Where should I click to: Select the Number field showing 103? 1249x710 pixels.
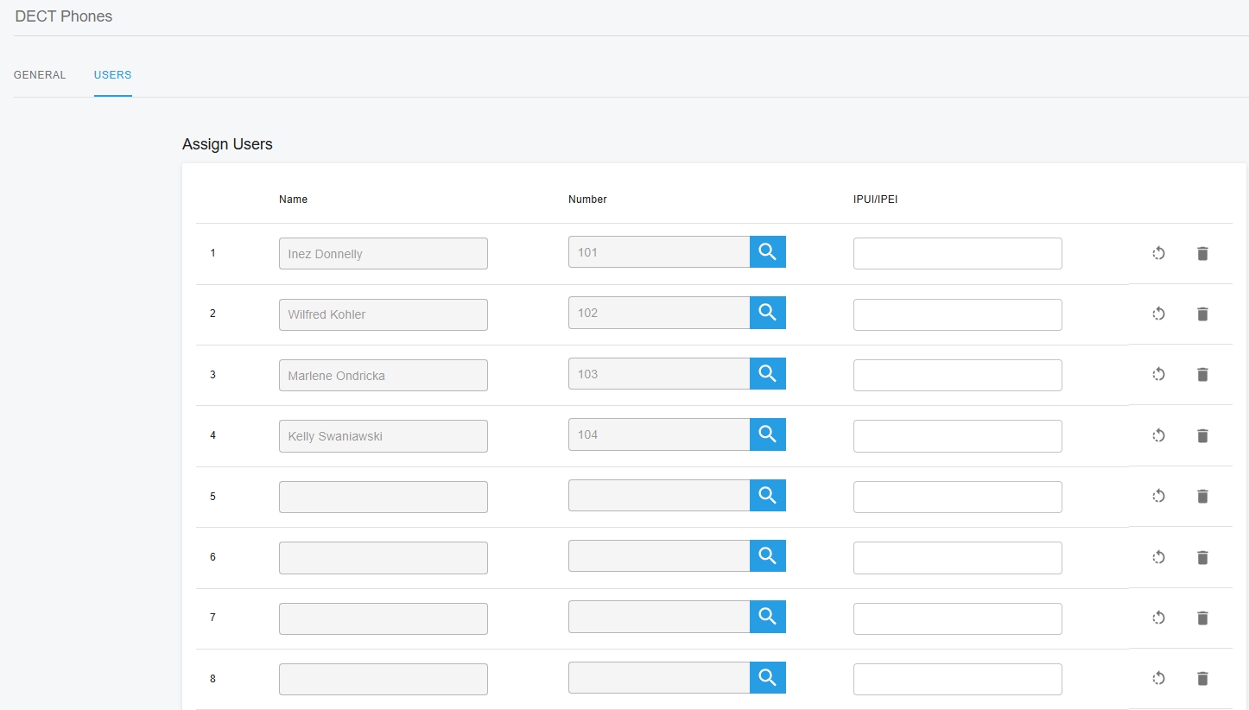(x=658, y=374)
